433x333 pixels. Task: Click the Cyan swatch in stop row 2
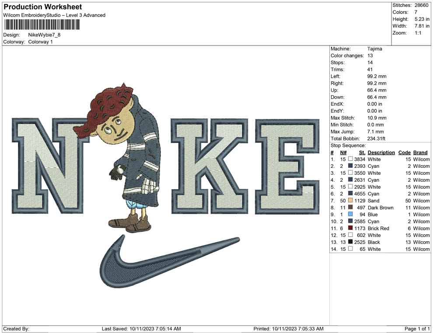coord(350,166)
